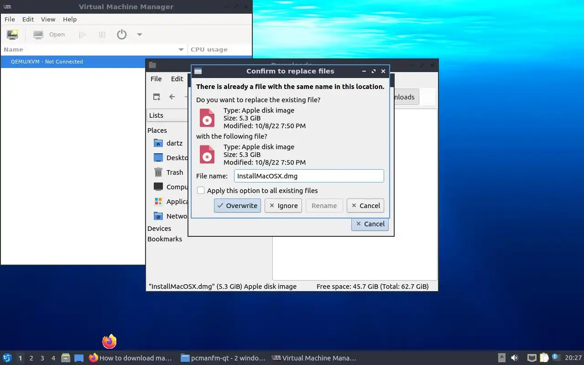
Task: Click the File name input field
Action: [309, 176]
